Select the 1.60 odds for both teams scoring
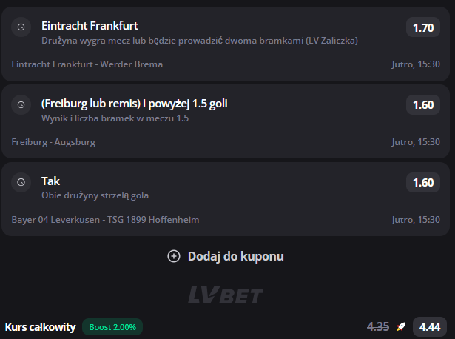Image resolution: width=455 pixels, height=339 pixels. 423,183
